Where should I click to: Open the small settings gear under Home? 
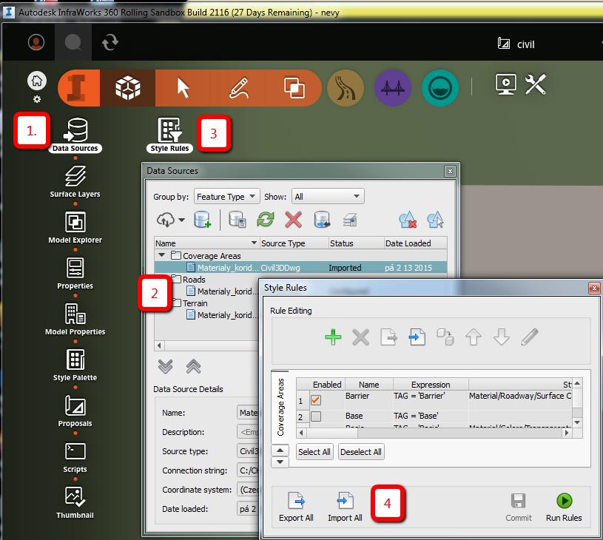coord(37,99)
